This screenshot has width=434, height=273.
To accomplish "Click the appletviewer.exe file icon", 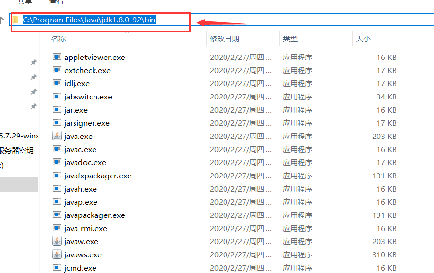I will pos(57,57).
